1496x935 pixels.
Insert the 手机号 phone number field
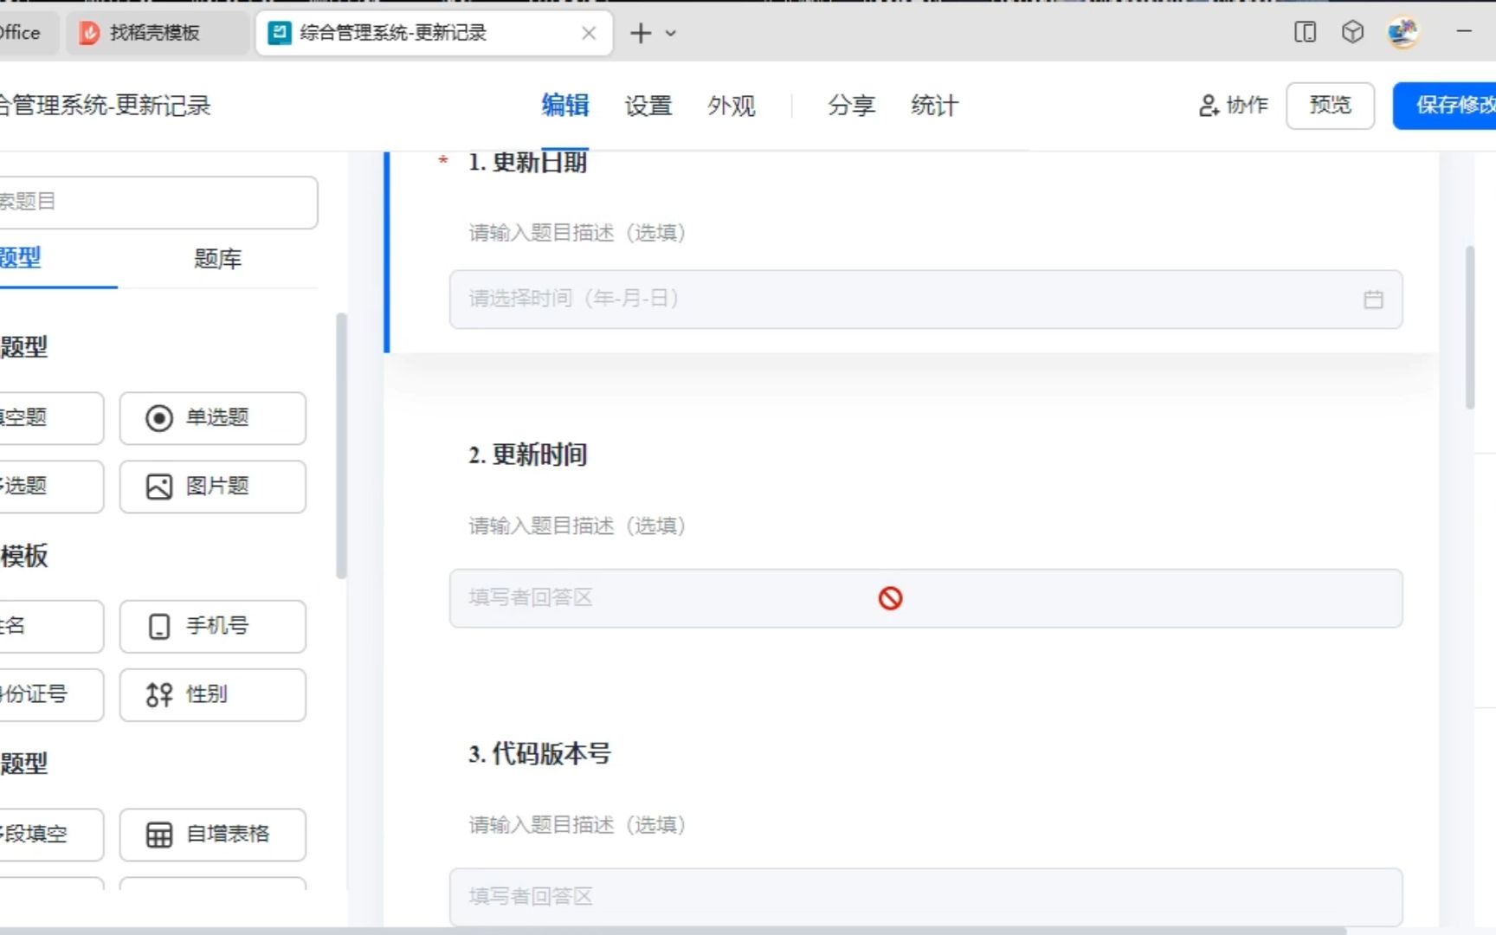(212, 626)
